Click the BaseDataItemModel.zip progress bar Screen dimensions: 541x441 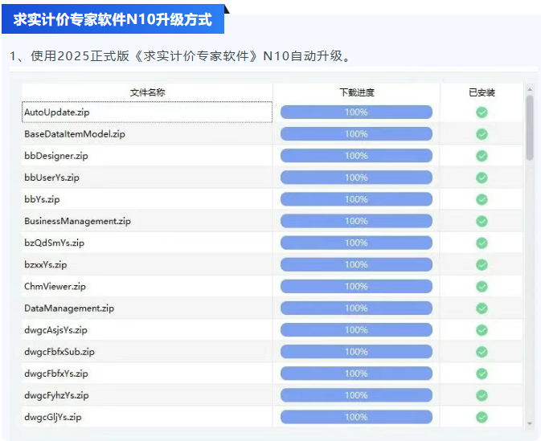pyautogui.click(x=356, y=134)
